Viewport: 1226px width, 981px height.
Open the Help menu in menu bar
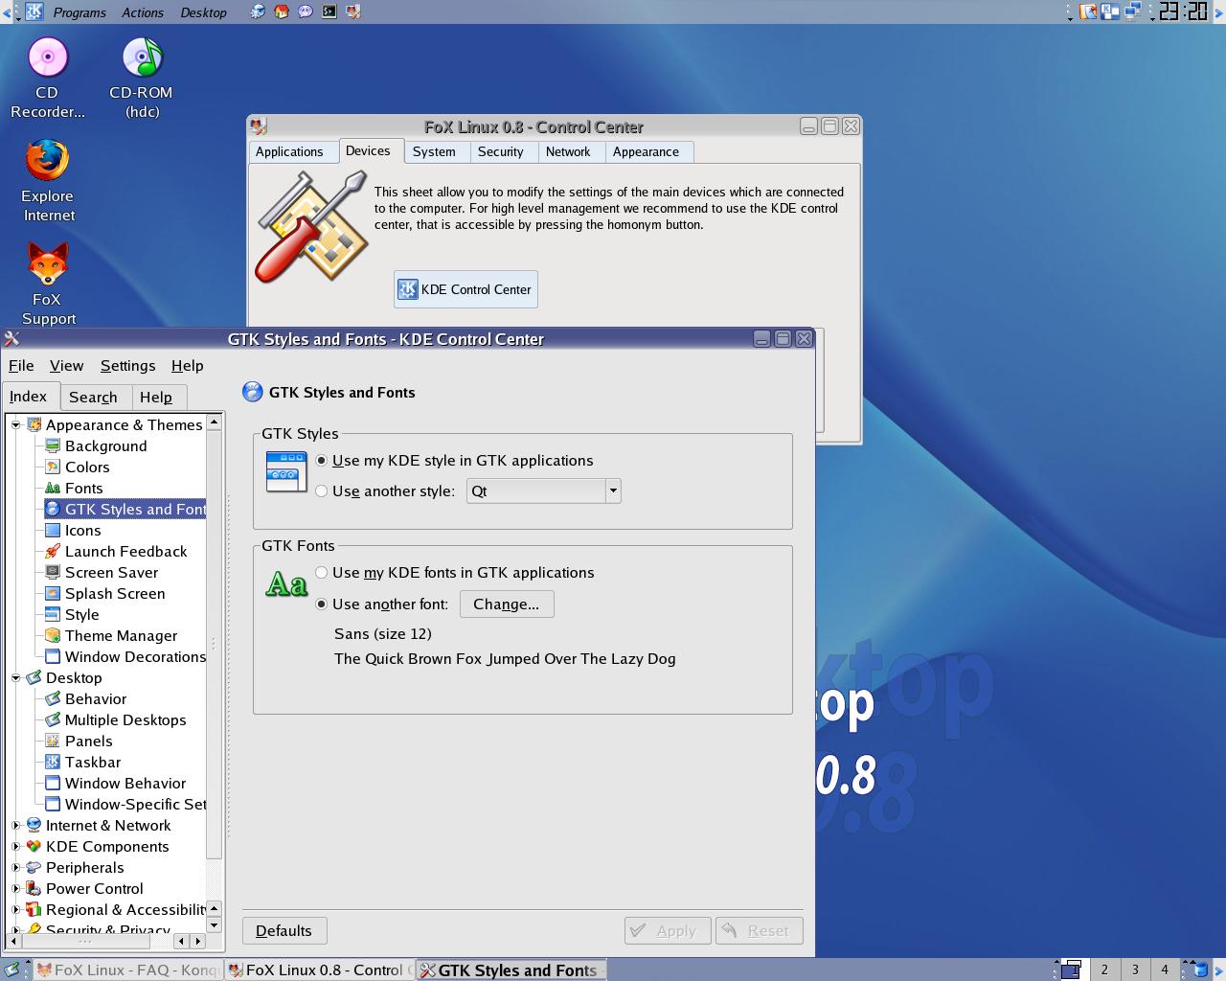click(x=187, y=366)
